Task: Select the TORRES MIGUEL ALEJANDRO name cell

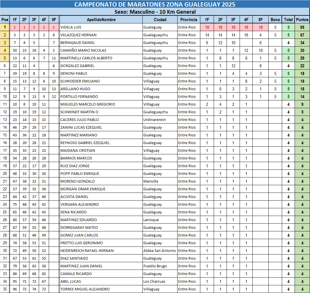Action: point(101,289)
